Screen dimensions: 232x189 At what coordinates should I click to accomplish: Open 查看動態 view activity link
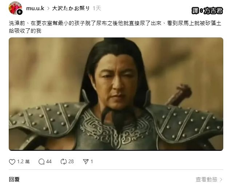click(x=207, y=180)
